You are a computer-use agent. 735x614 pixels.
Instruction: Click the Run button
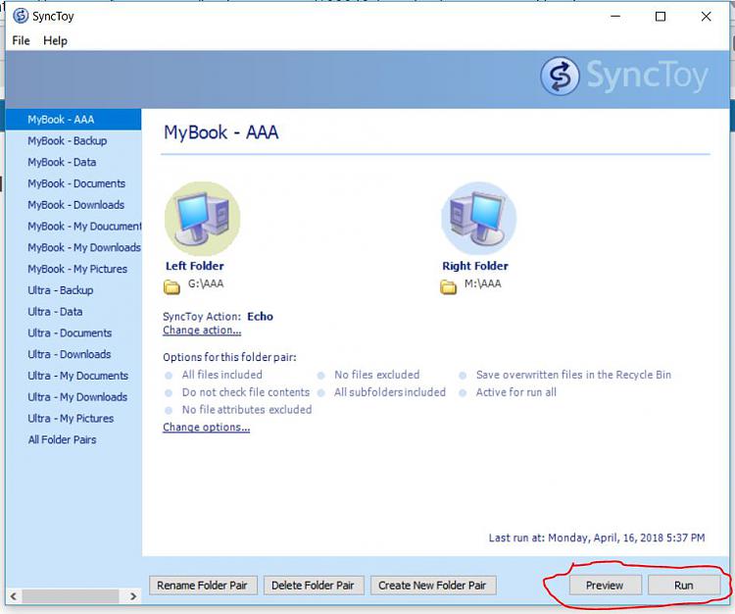tap(684, 586)
